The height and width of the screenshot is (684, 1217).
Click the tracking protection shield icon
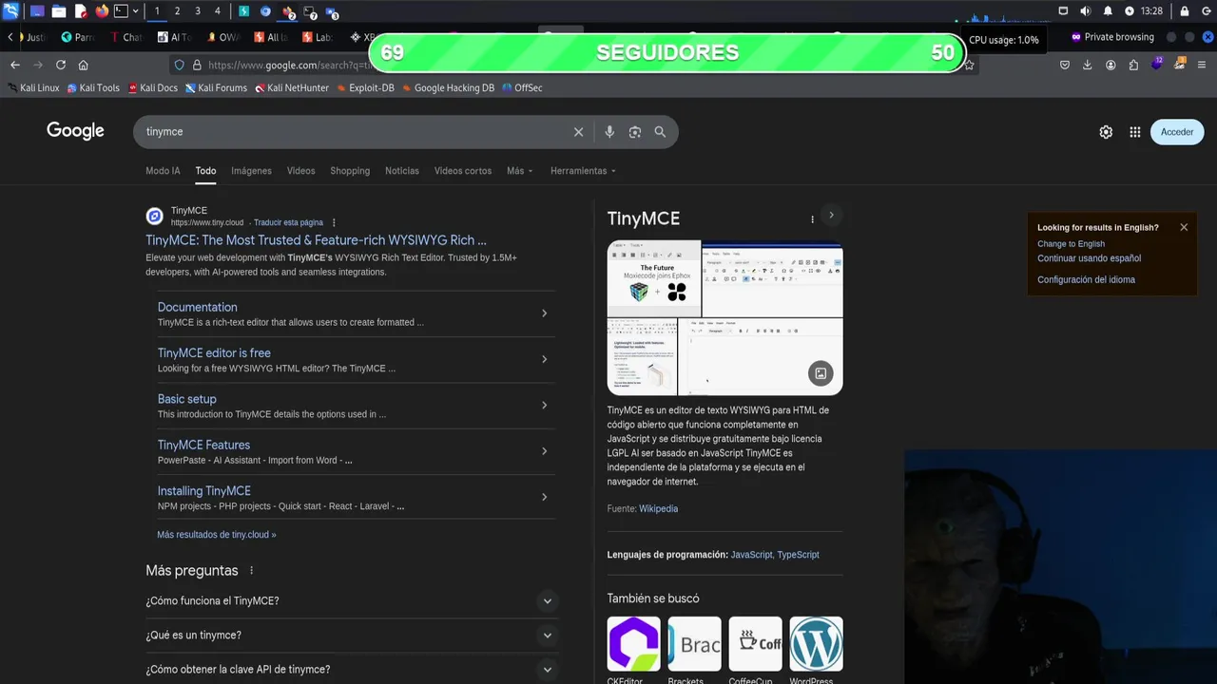(179, 65)
